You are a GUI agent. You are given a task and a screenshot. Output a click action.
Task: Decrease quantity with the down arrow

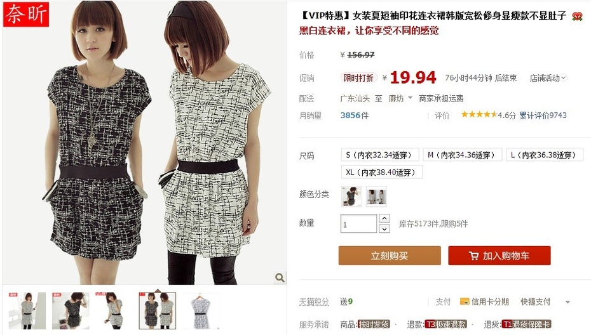pyautogui.click(x=384, y=229)
